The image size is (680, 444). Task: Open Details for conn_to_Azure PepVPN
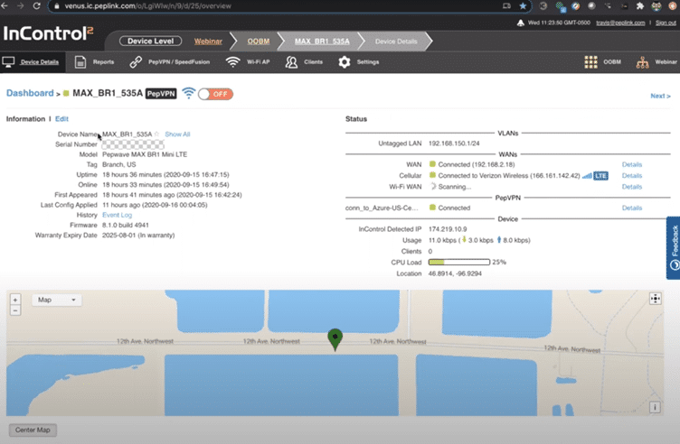[632, 208]
